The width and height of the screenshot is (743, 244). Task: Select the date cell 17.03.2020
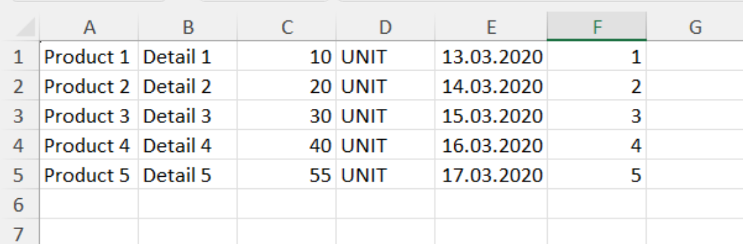pyautogui.click(x=491, y=175)
